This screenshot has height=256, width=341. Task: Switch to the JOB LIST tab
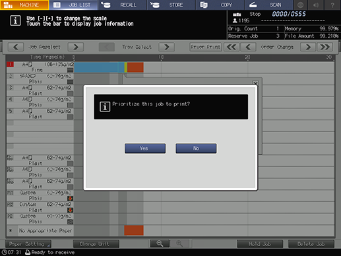(x=74, y=5)
